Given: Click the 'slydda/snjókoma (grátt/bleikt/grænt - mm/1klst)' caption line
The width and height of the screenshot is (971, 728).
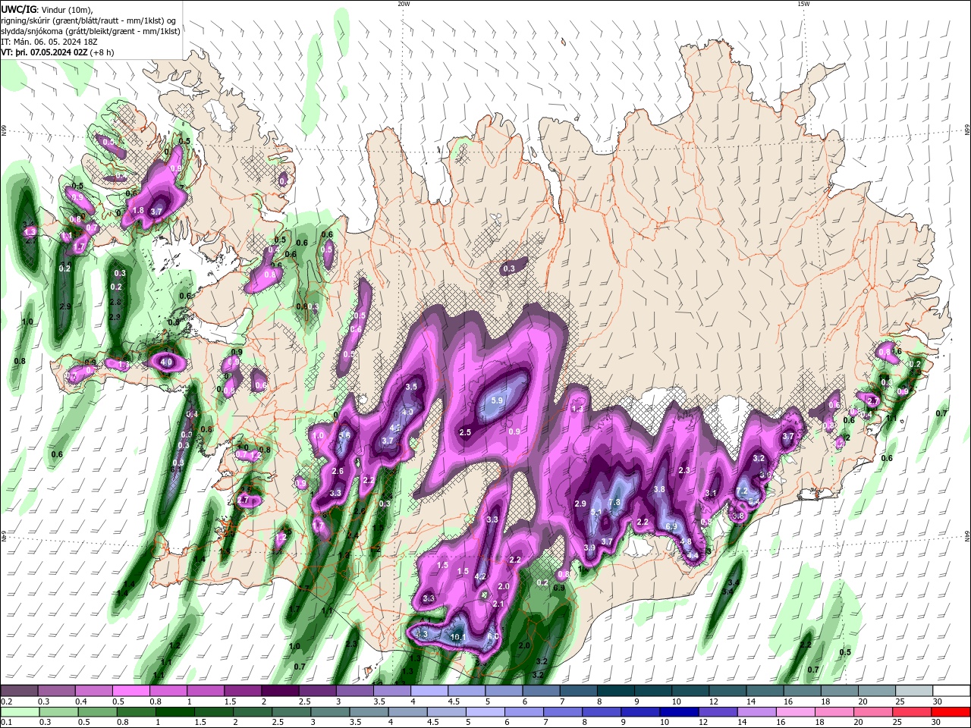Looking at the screenshot, I should 90,31.
